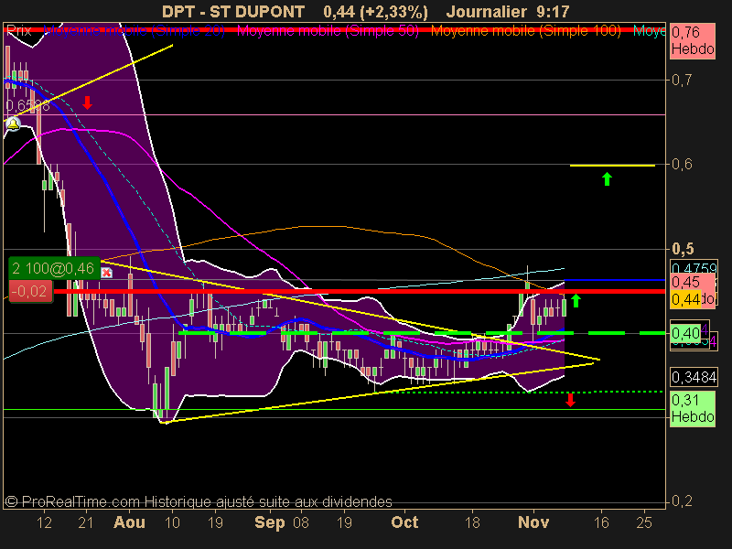This screenshot has height=549, width=732.
Task: Select the green up arrow beside the 0,44 label
Action: coord(576,301)
